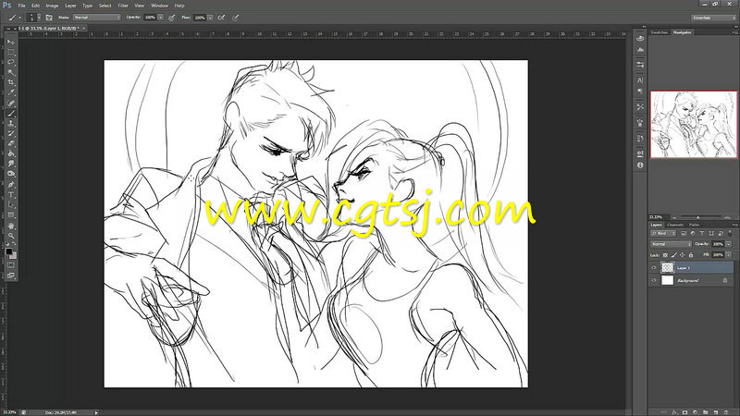The image size is (740, 416).
Task: Select the Crop tool
Action: click(x=11, y=82)
